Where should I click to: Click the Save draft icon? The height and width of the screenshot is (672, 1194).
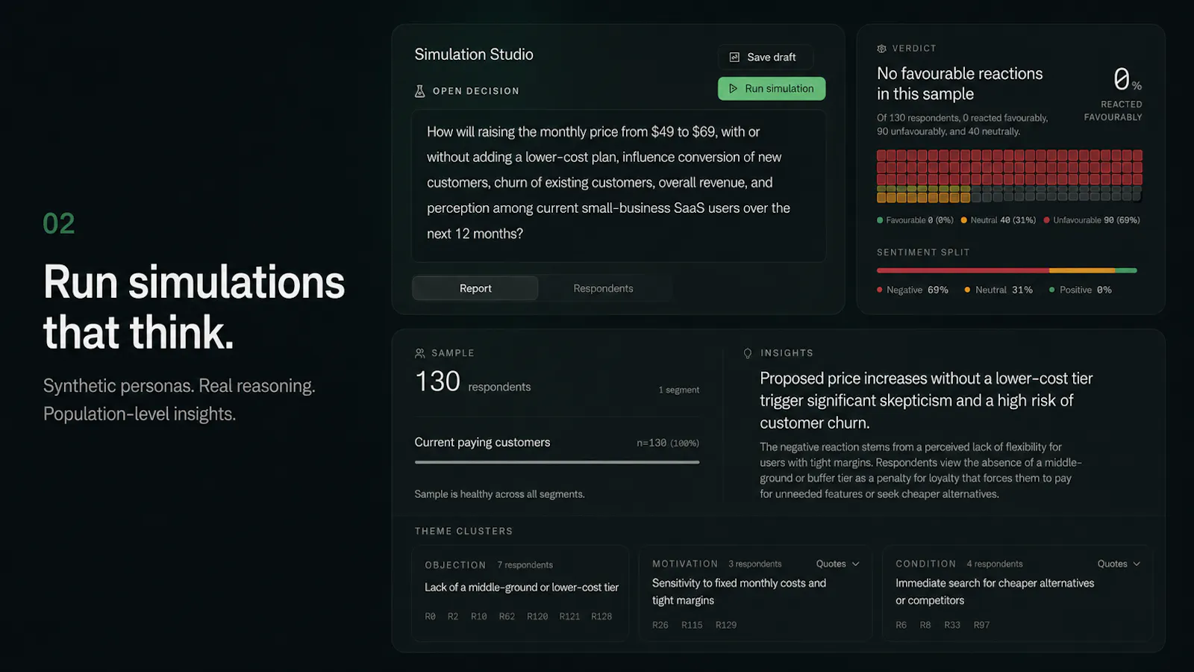pos(734,57)
